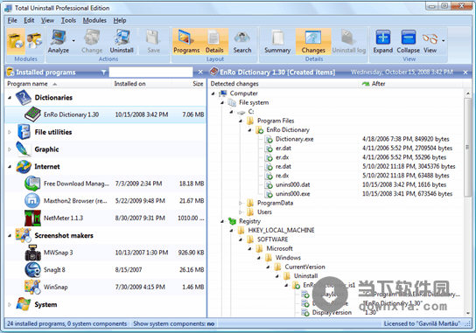This screenshot has height=333, width=476.
Task: Close the EnRo Dictionary details panel
Action: (465, 73)
